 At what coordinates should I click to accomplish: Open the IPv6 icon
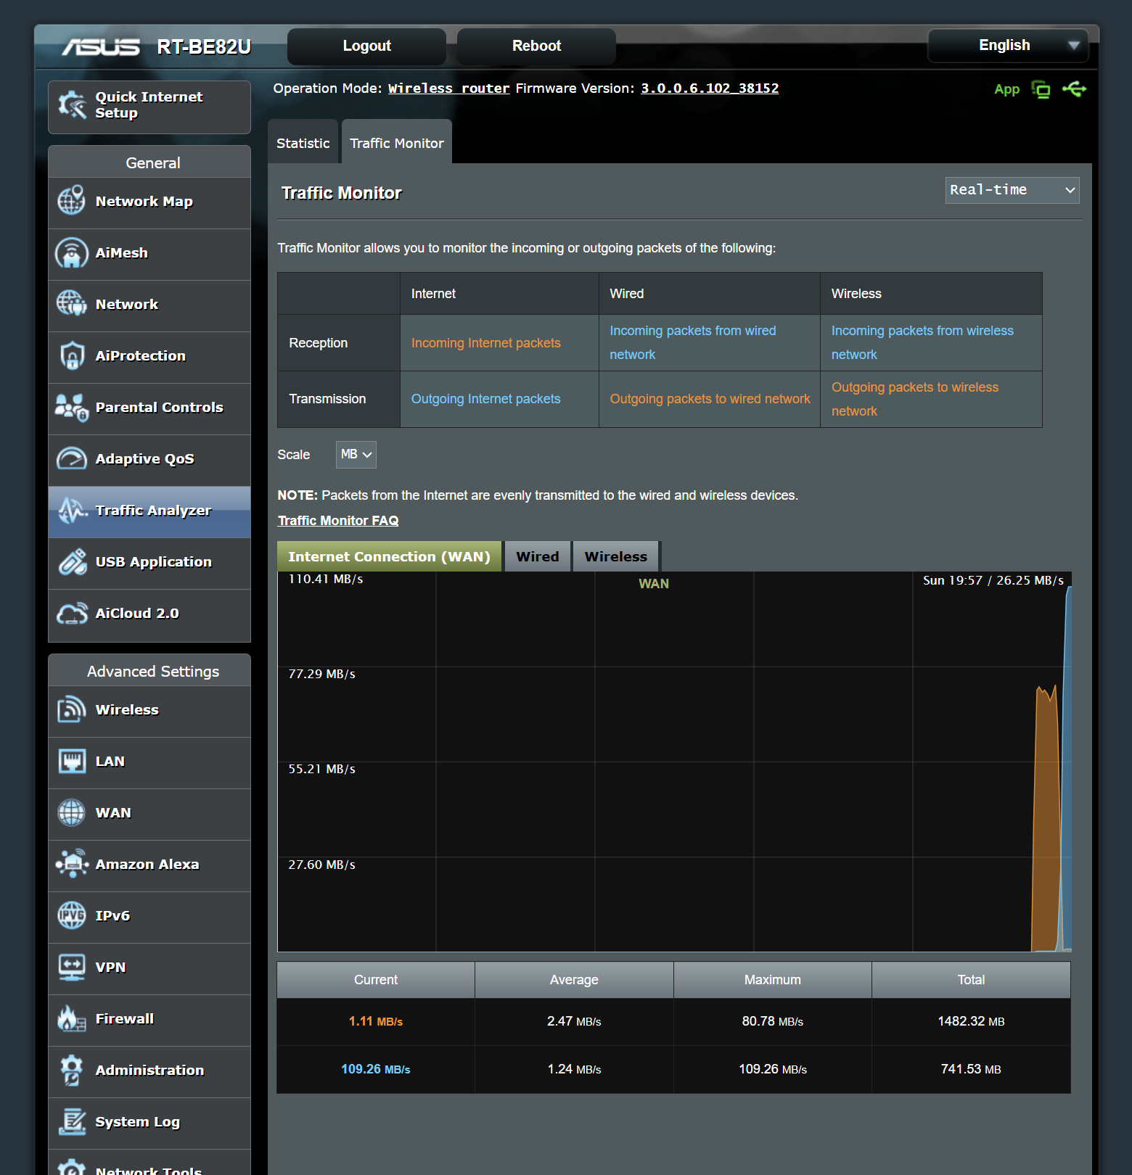point(72,915)
